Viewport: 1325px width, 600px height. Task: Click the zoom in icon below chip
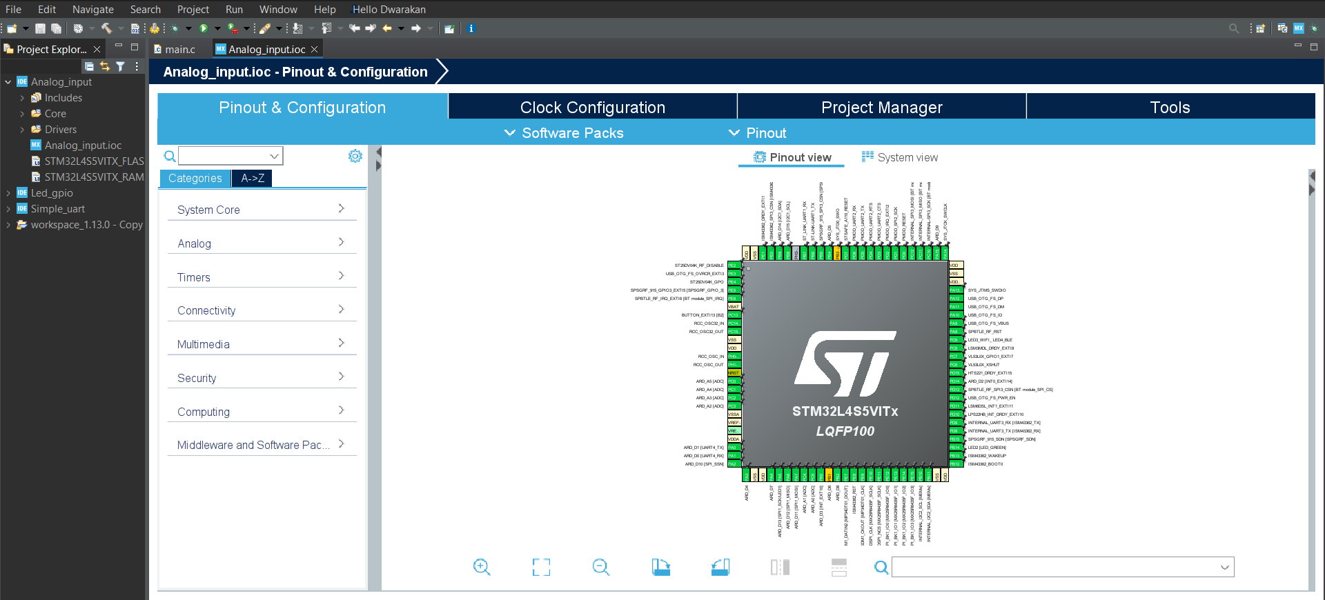point(482,567)
